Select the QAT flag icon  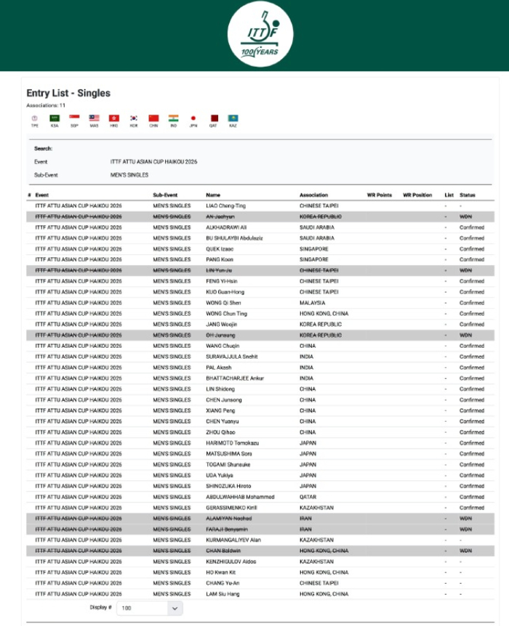215,118
